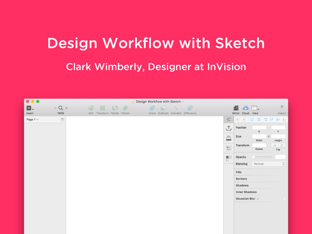
Task: Click distribute horizontally icon
Action: 237,119
